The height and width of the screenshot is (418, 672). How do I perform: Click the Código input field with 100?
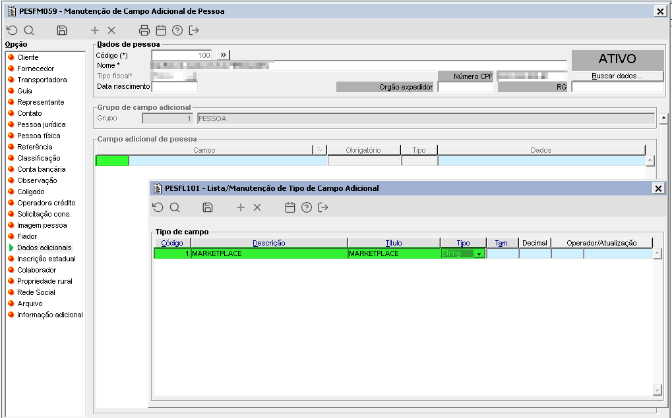pos(182,55)
